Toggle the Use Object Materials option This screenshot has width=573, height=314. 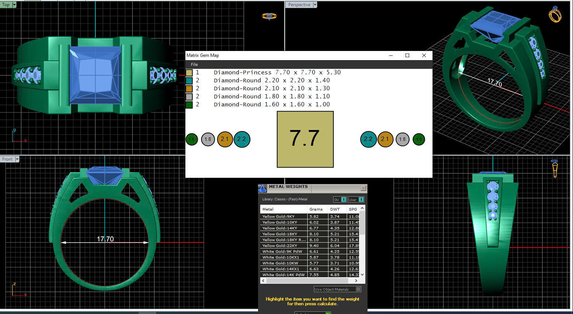(338, 289)
